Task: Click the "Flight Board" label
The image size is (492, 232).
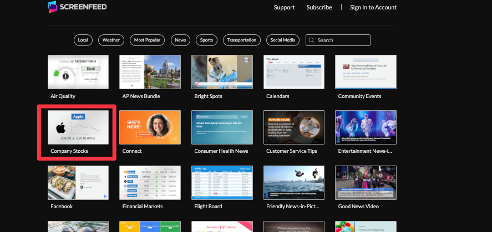Action: [209, 207]
